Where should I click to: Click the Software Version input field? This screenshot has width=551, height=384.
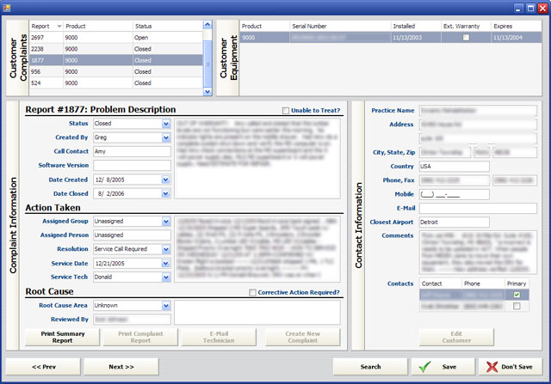tap(132, 165)
